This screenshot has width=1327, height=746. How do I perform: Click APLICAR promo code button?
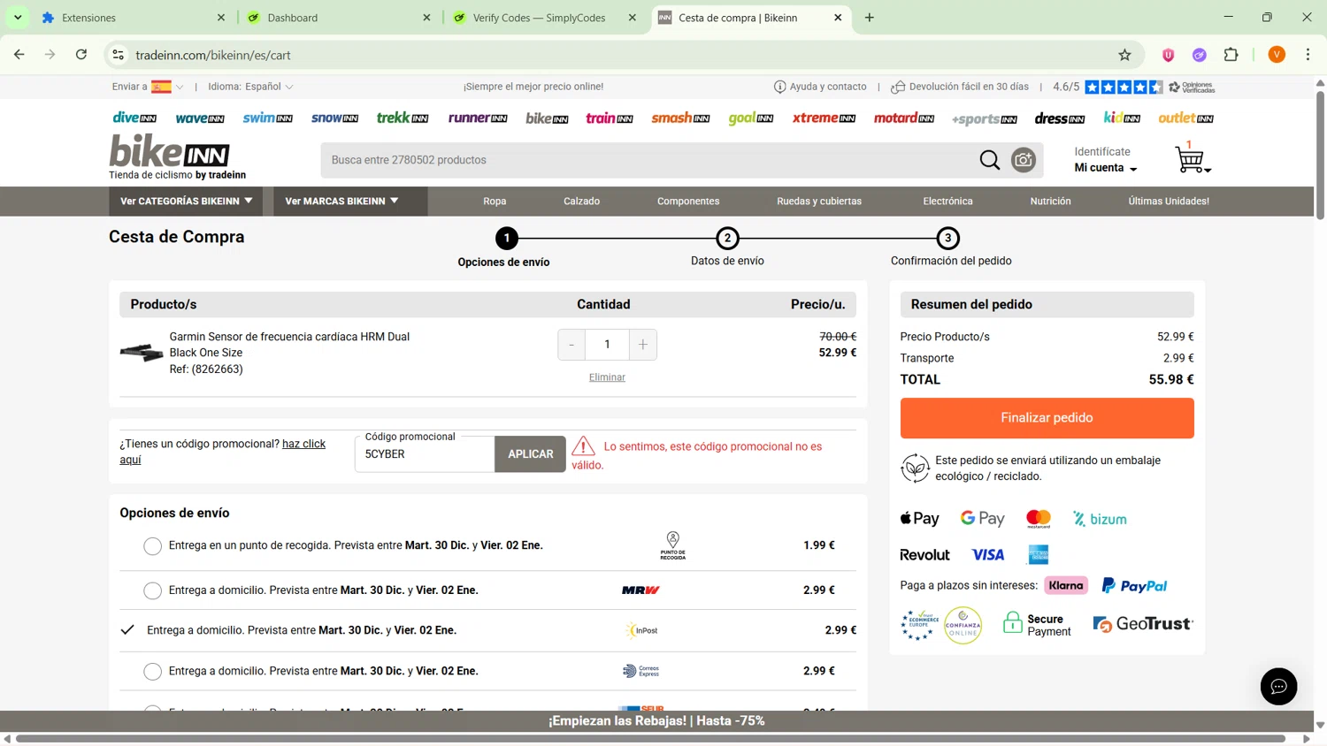[x=530, y=454]
